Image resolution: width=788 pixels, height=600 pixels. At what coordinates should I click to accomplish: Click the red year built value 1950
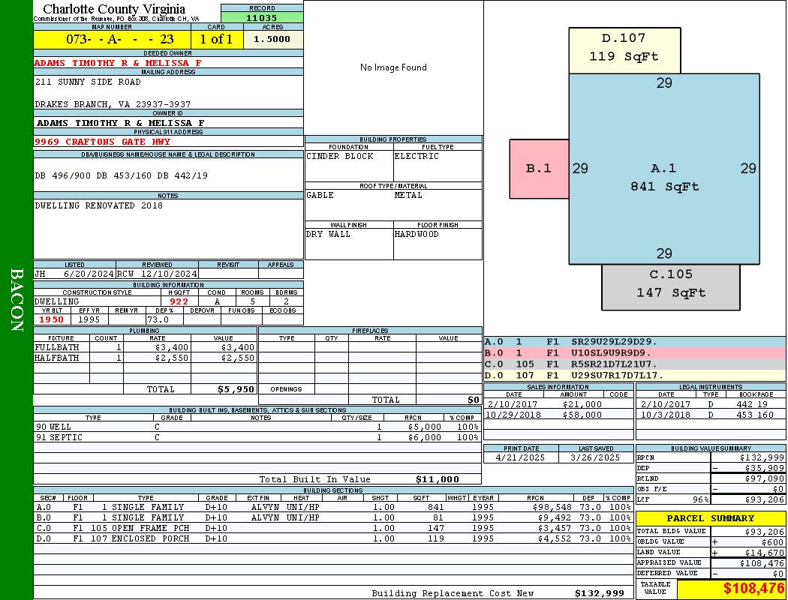[52, 319]
